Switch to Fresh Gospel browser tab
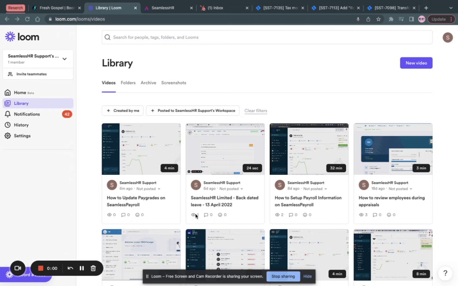The height and width of the screenshot is (286, 458). (56, 8)
